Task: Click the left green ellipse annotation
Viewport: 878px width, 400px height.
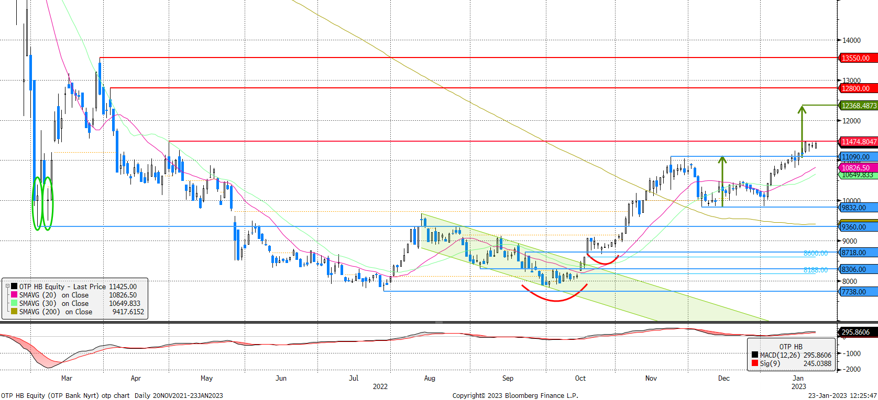Action: click(37, 204)
